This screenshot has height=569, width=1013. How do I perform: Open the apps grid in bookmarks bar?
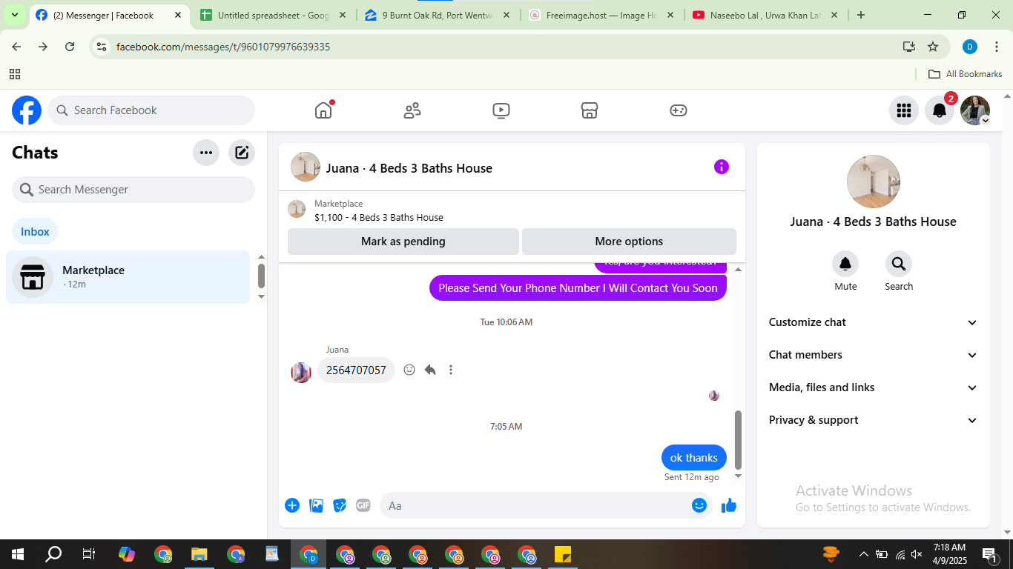[x=15, y=74]
